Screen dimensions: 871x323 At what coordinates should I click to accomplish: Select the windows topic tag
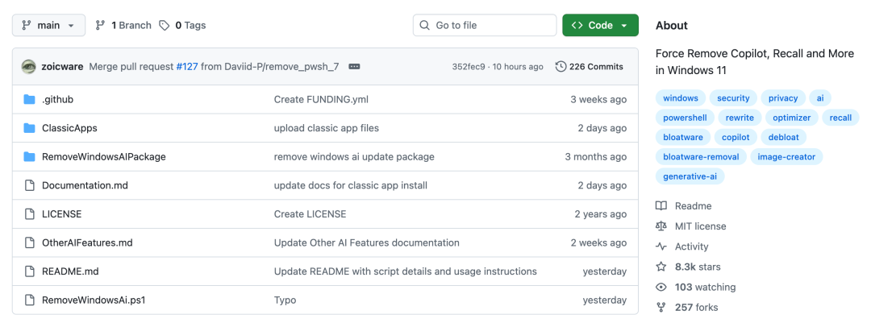tap(681, 98)
